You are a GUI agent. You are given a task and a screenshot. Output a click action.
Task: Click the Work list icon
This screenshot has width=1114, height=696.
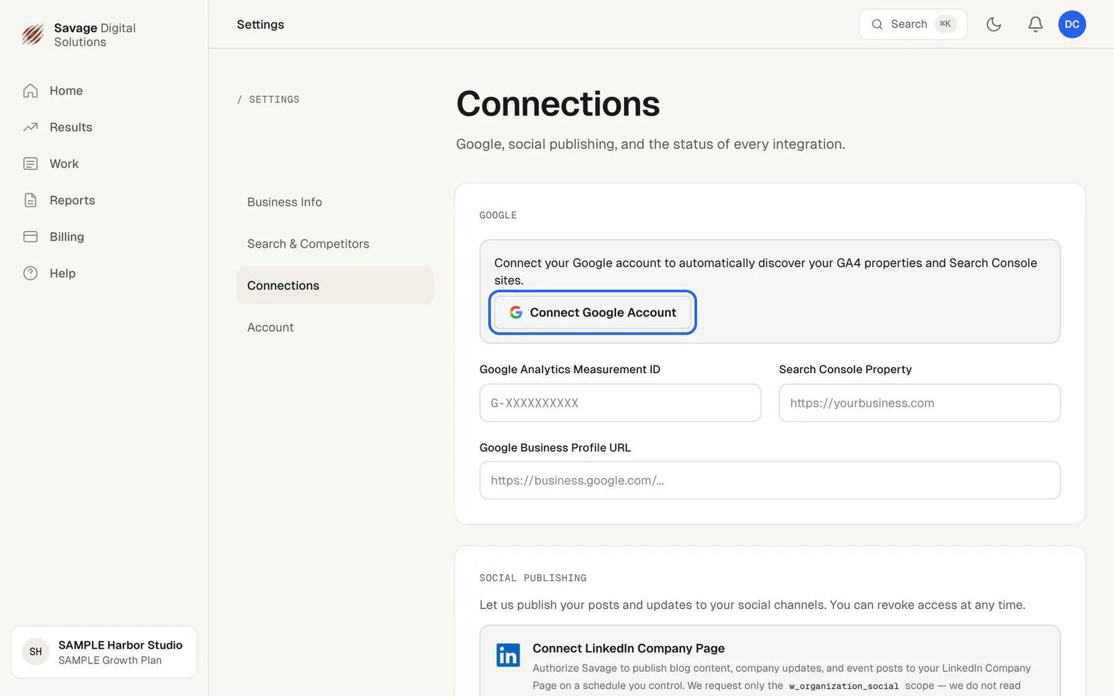pos(31,164)
